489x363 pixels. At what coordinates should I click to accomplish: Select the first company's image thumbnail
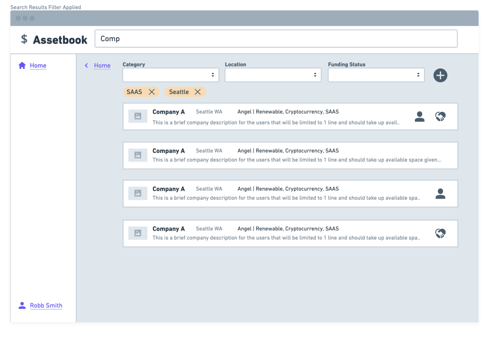138,116
